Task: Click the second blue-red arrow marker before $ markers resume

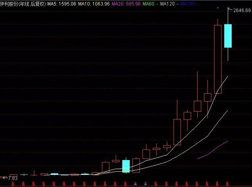Action: 145,183
